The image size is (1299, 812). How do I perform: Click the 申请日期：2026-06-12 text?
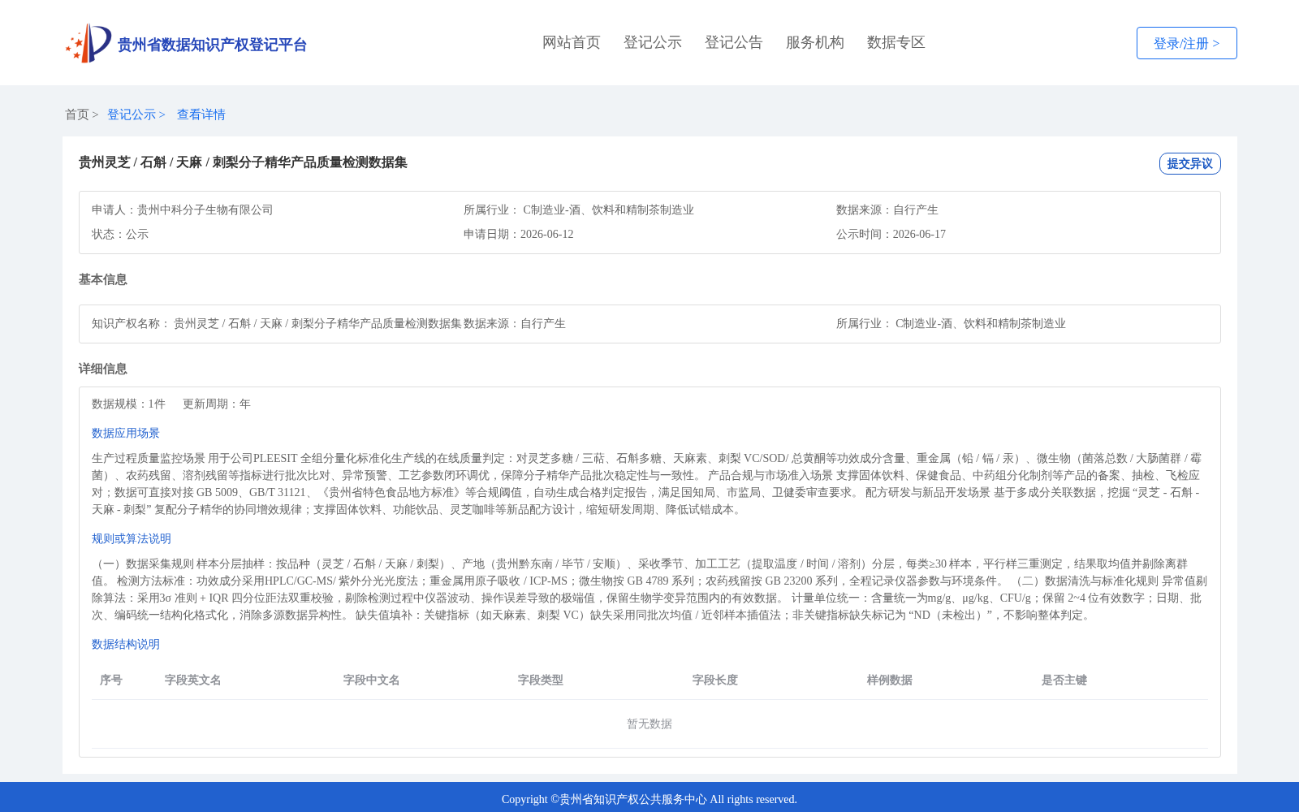(518, 235)
